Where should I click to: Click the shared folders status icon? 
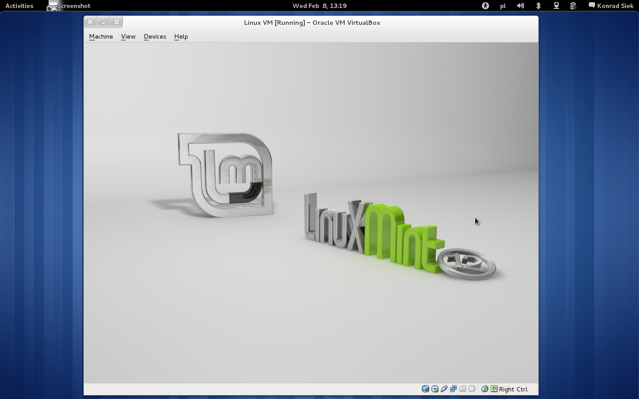click(462, 389)
